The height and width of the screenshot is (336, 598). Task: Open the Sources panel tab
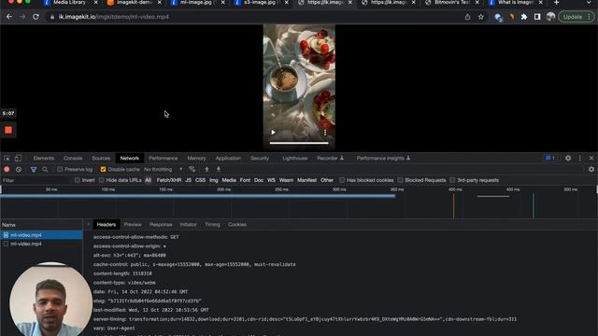(101, 158)
